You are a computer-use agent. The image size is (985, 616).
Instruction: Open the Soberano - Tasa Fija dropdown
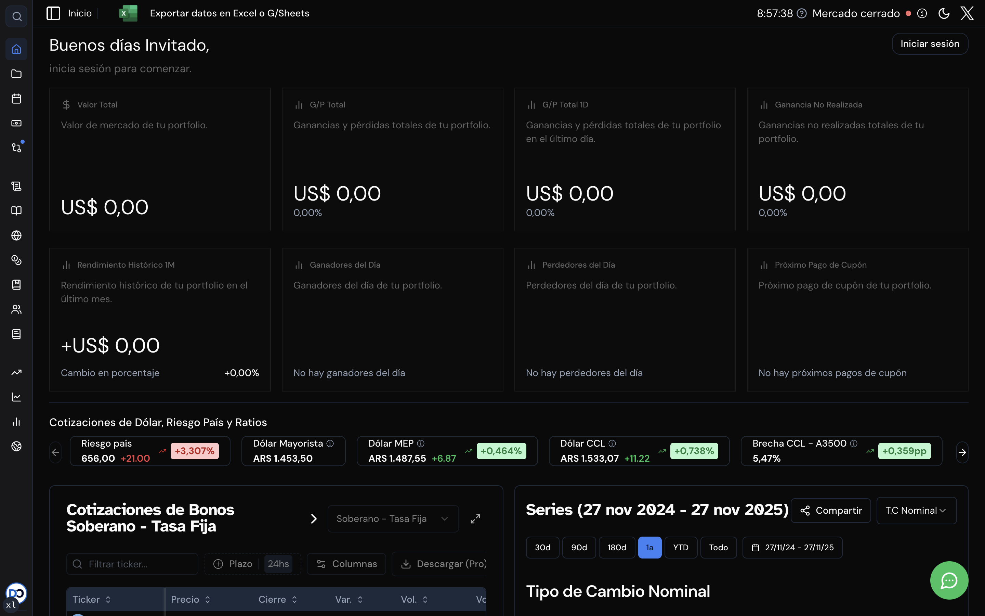click(392, 518)
